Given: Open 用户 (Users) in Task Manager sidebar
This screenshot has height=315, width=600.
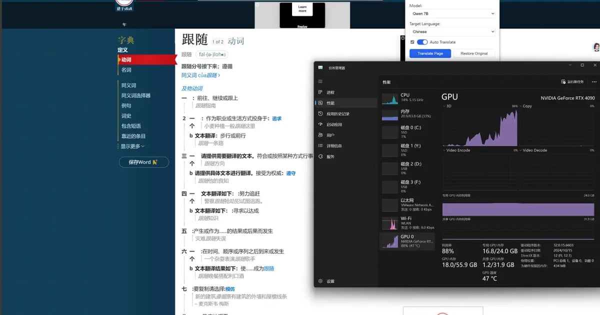Looking at the screenshot, I should tap(330, 135).
